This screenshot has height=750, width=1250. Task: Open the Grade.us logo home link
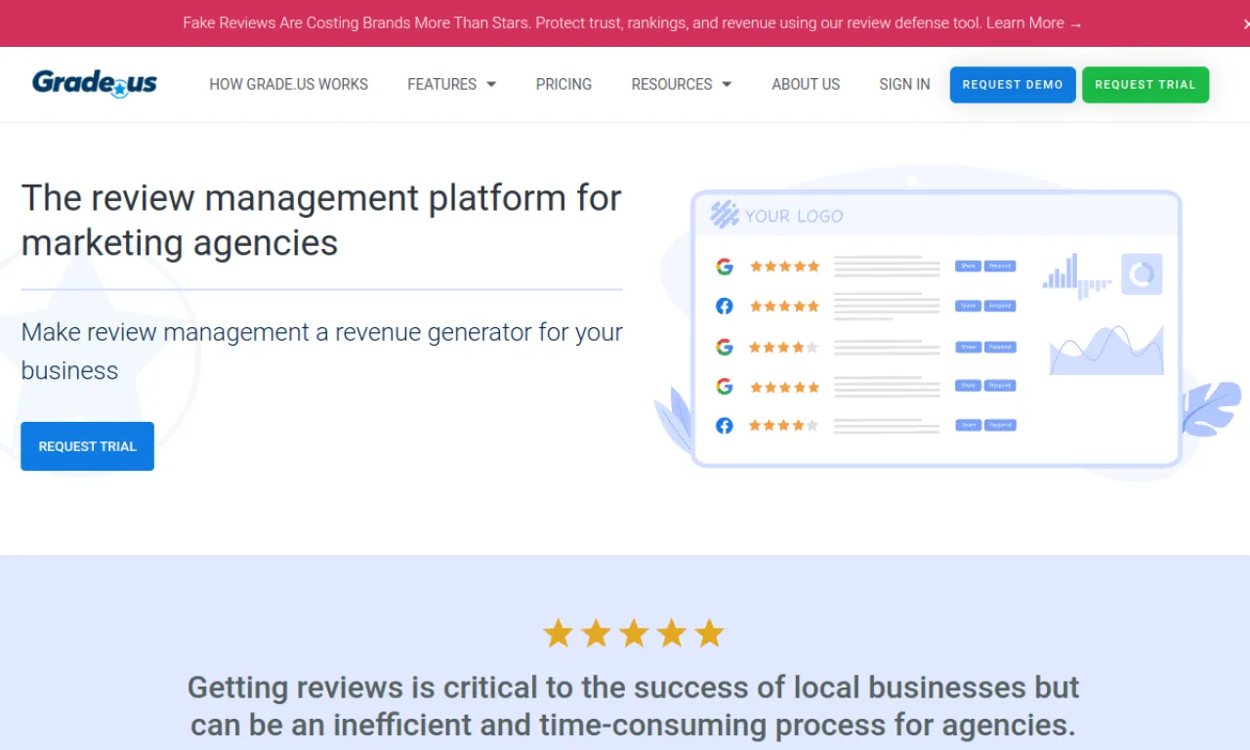[95, 83]
